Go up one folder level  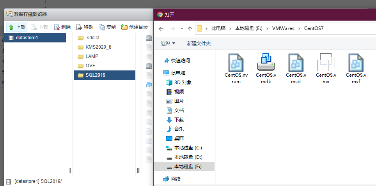[x=190, y=29]
